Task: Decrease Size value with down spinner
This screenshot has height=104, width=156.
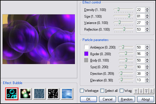Action: point(147,17)
